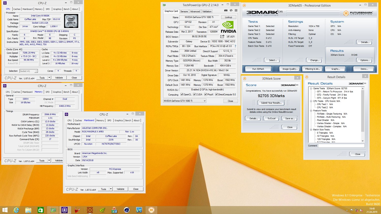Screen dimensions: 381x214
Task: Click the red atom taskbar icon
Action: pyautogui.click(x=90, y=210)
